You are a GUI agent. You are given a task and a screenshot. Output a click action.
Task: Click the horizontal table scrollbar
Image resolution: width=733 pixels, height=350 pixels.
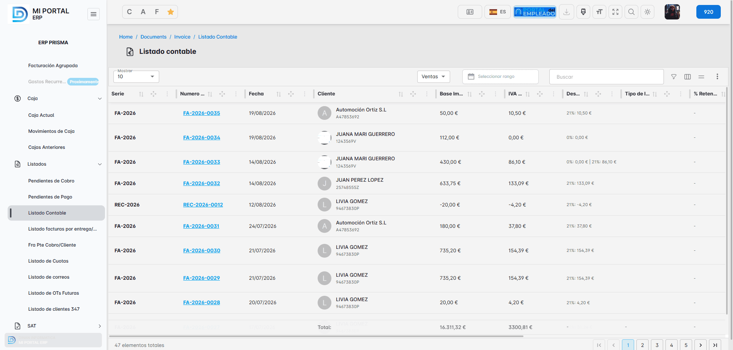click(x=316, y=336)
